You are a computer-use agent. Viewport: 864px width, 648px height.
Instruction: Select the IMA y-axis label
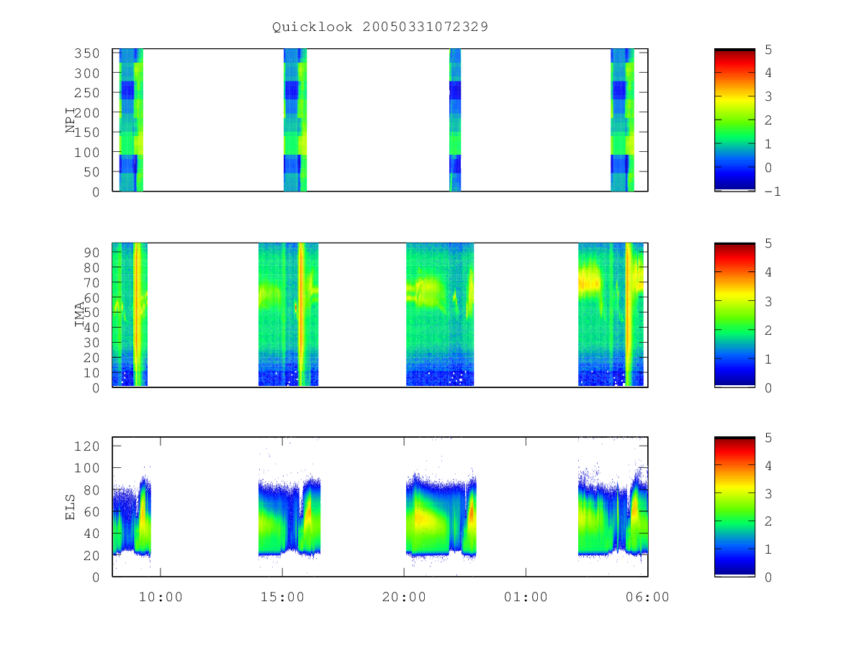click(80, 315)
